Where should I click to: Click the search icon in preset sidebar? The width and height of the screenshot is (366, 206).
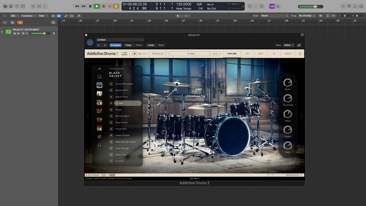click(99, 77)
